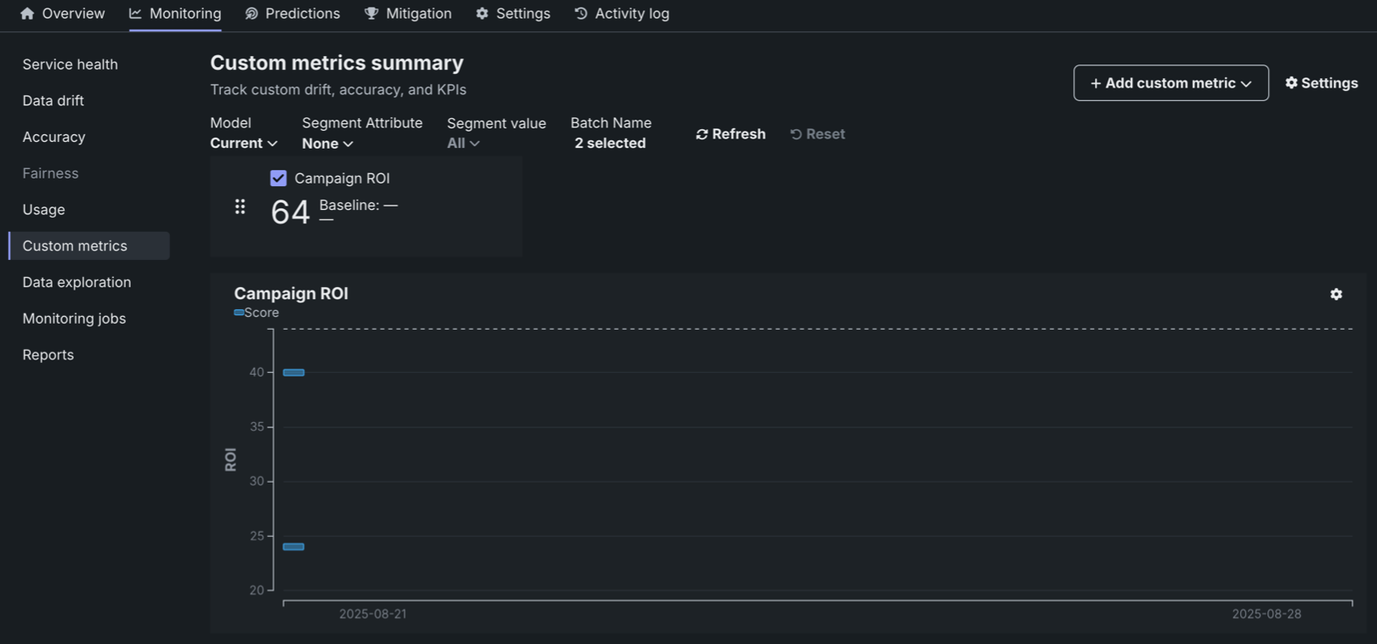Click the blue data marker at ROI 40
The height and width of the screenshot is (644, 1377).
coord(293,372)
